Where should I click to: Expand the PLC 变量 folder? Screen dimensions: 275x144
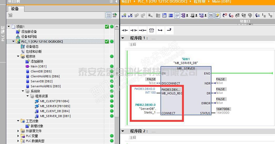click(18, 136)
